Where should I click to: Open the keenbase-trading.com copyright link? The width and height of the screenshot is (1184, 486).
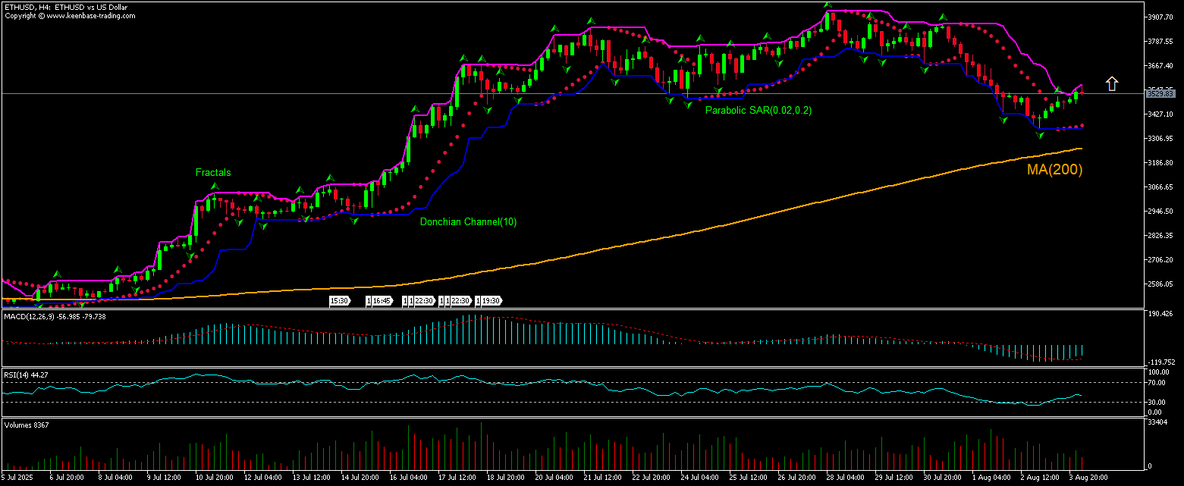(x=71, y=15)
